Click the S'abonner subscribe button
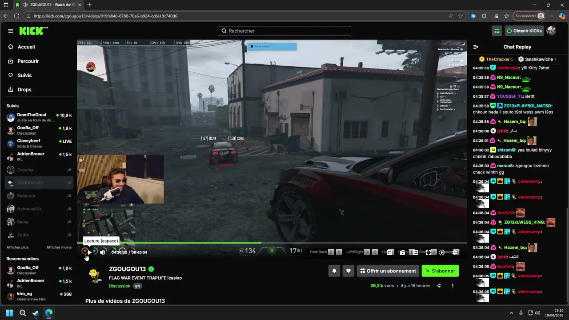The image size is (569, 320). coord(440,271)
